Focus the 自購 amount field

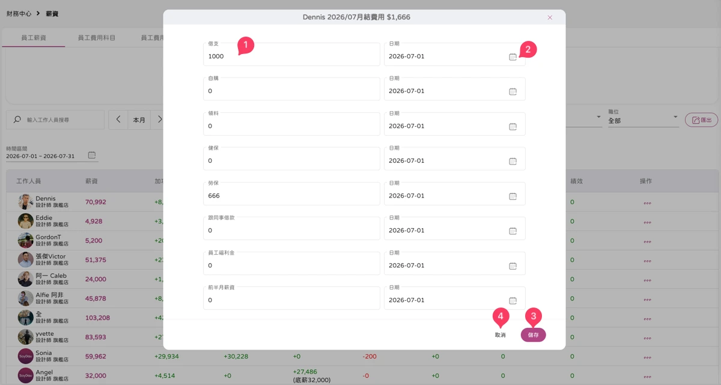pyautogui.click(x=291, y=89)
